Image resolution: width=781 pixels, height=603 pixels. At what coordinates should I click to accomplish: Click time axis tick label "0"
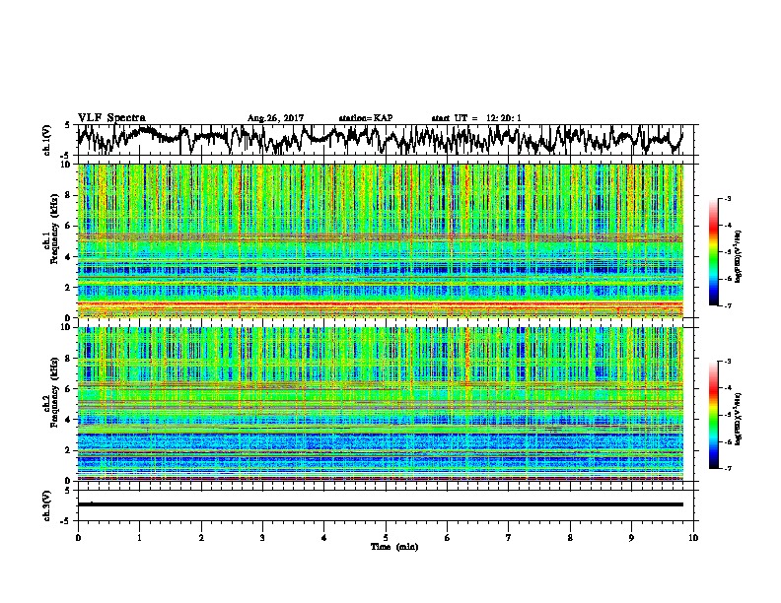(x=78, y=538)
